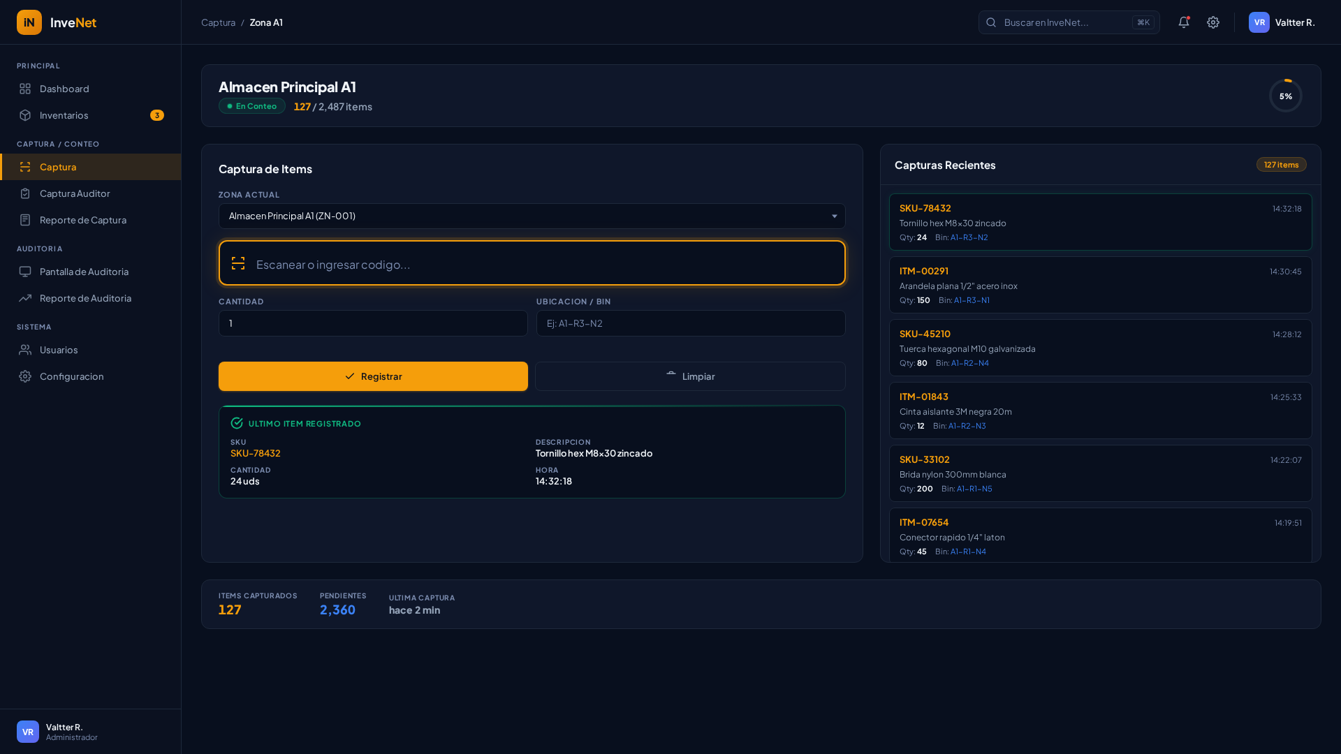
Task: Click the scan barcode icon in code field
Action: pos(238,263)
